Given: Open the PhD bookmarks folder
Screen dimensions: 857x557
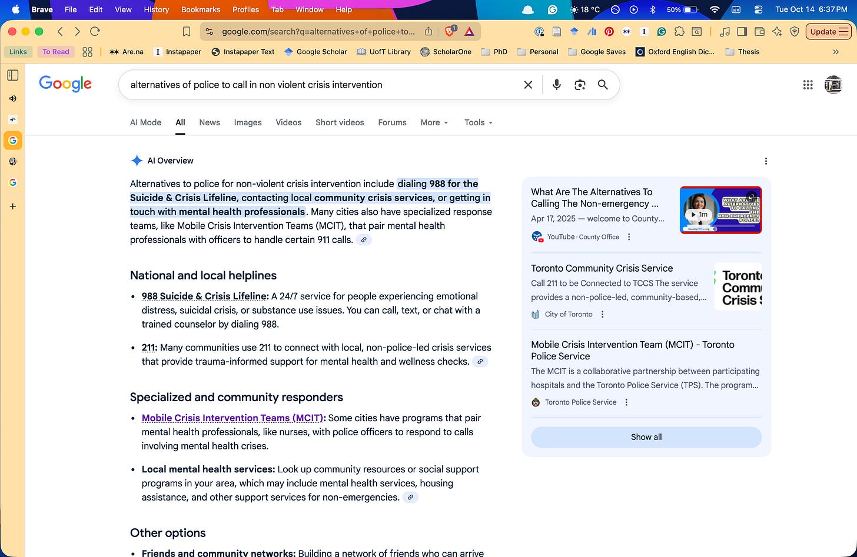Looking at the screenshot, I should click(494, 52).
